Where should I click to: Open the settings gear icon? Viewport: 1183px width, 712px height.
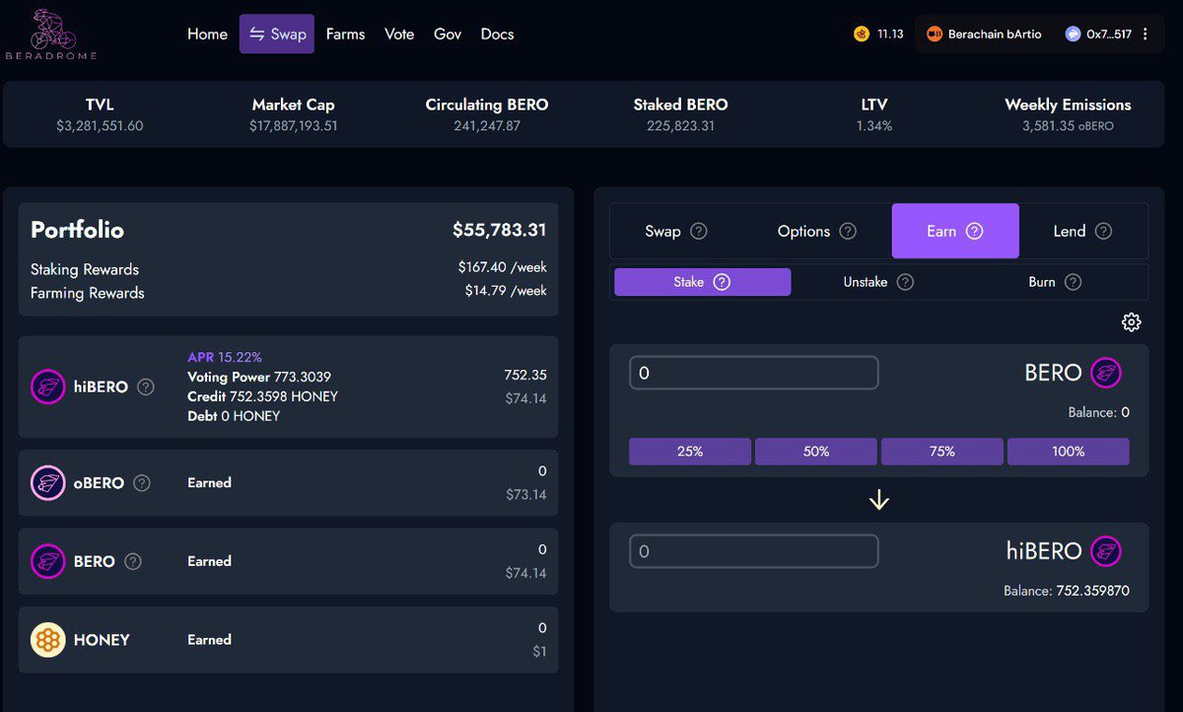(x=1131, y=322)
